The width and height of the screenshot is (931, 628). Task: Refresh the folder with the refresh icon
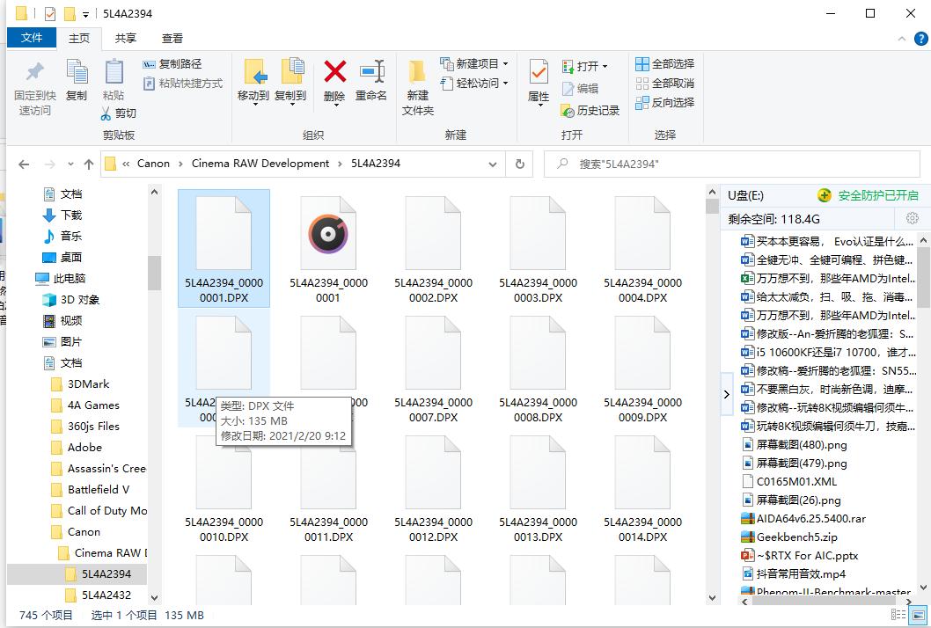tap(519, 164)
